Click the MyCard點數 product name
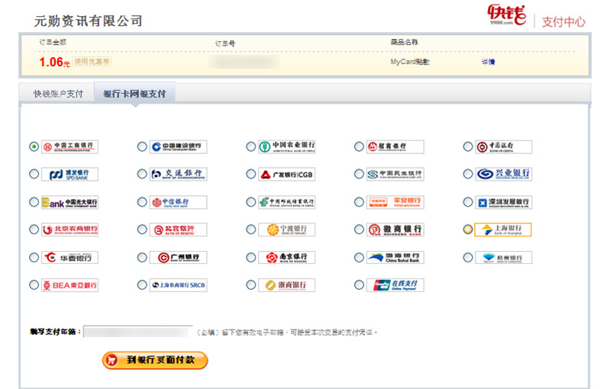Viewport: 604px width, 389px height. coord(410,62)
